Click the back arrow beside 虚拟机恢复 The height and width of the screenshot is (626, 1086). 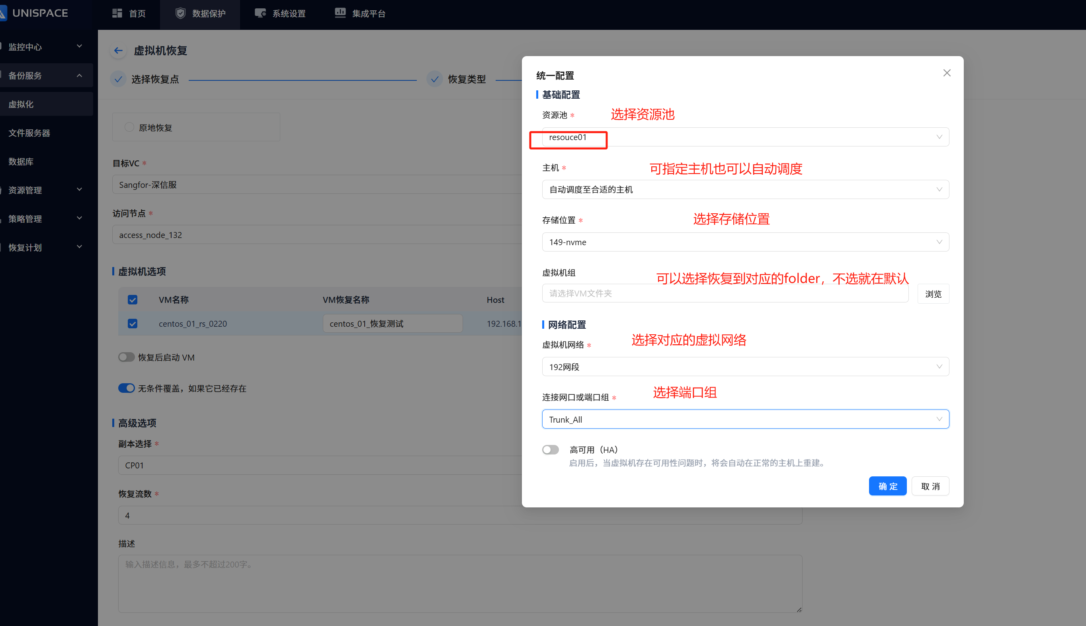coord(118,51)
